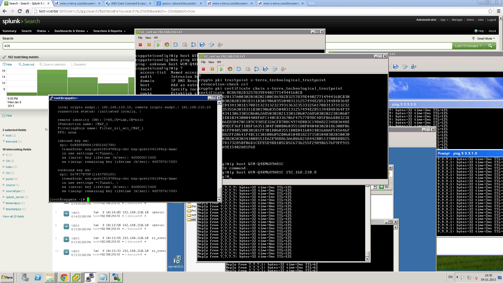Click the tall second bar in the timeline histogram

52,83
